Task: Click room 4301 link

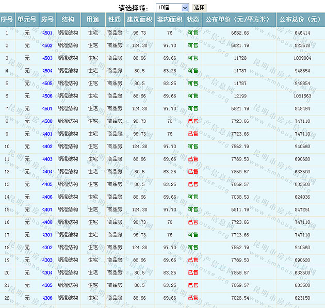Action: coord(47,235)
